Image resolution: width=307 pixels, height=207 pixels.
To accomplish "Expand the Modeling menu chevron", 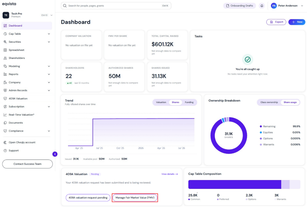I will (49, 66).
